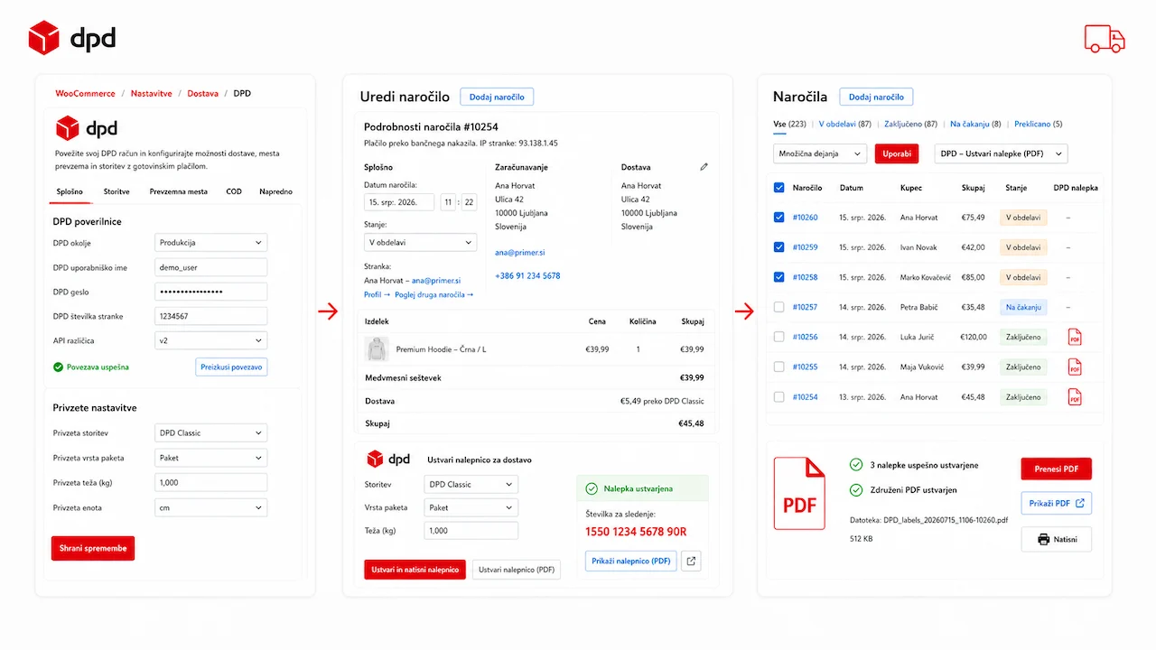
Task: Open the DPD okolje dropdown
Action: pos(211,243)
